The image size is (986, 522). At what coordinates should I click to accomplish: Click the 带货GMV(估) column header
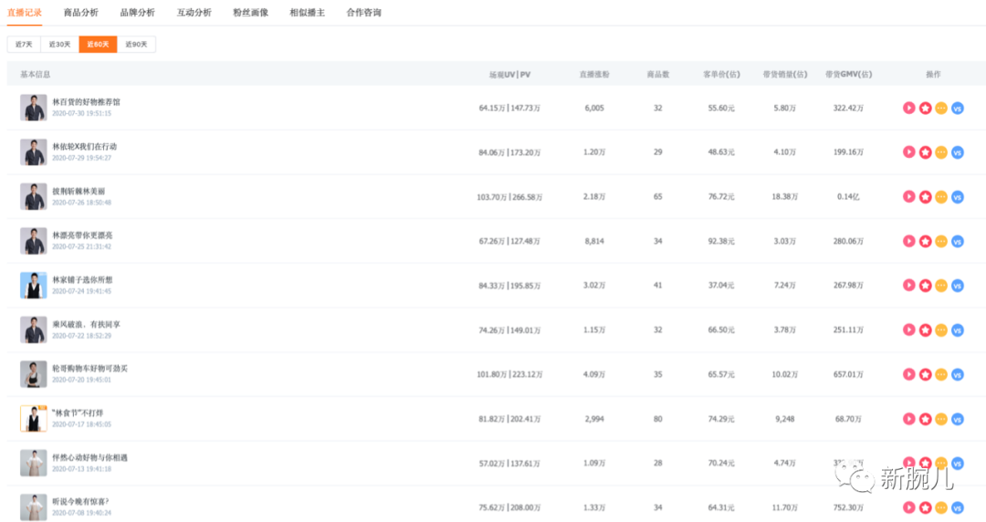[848, 74]
